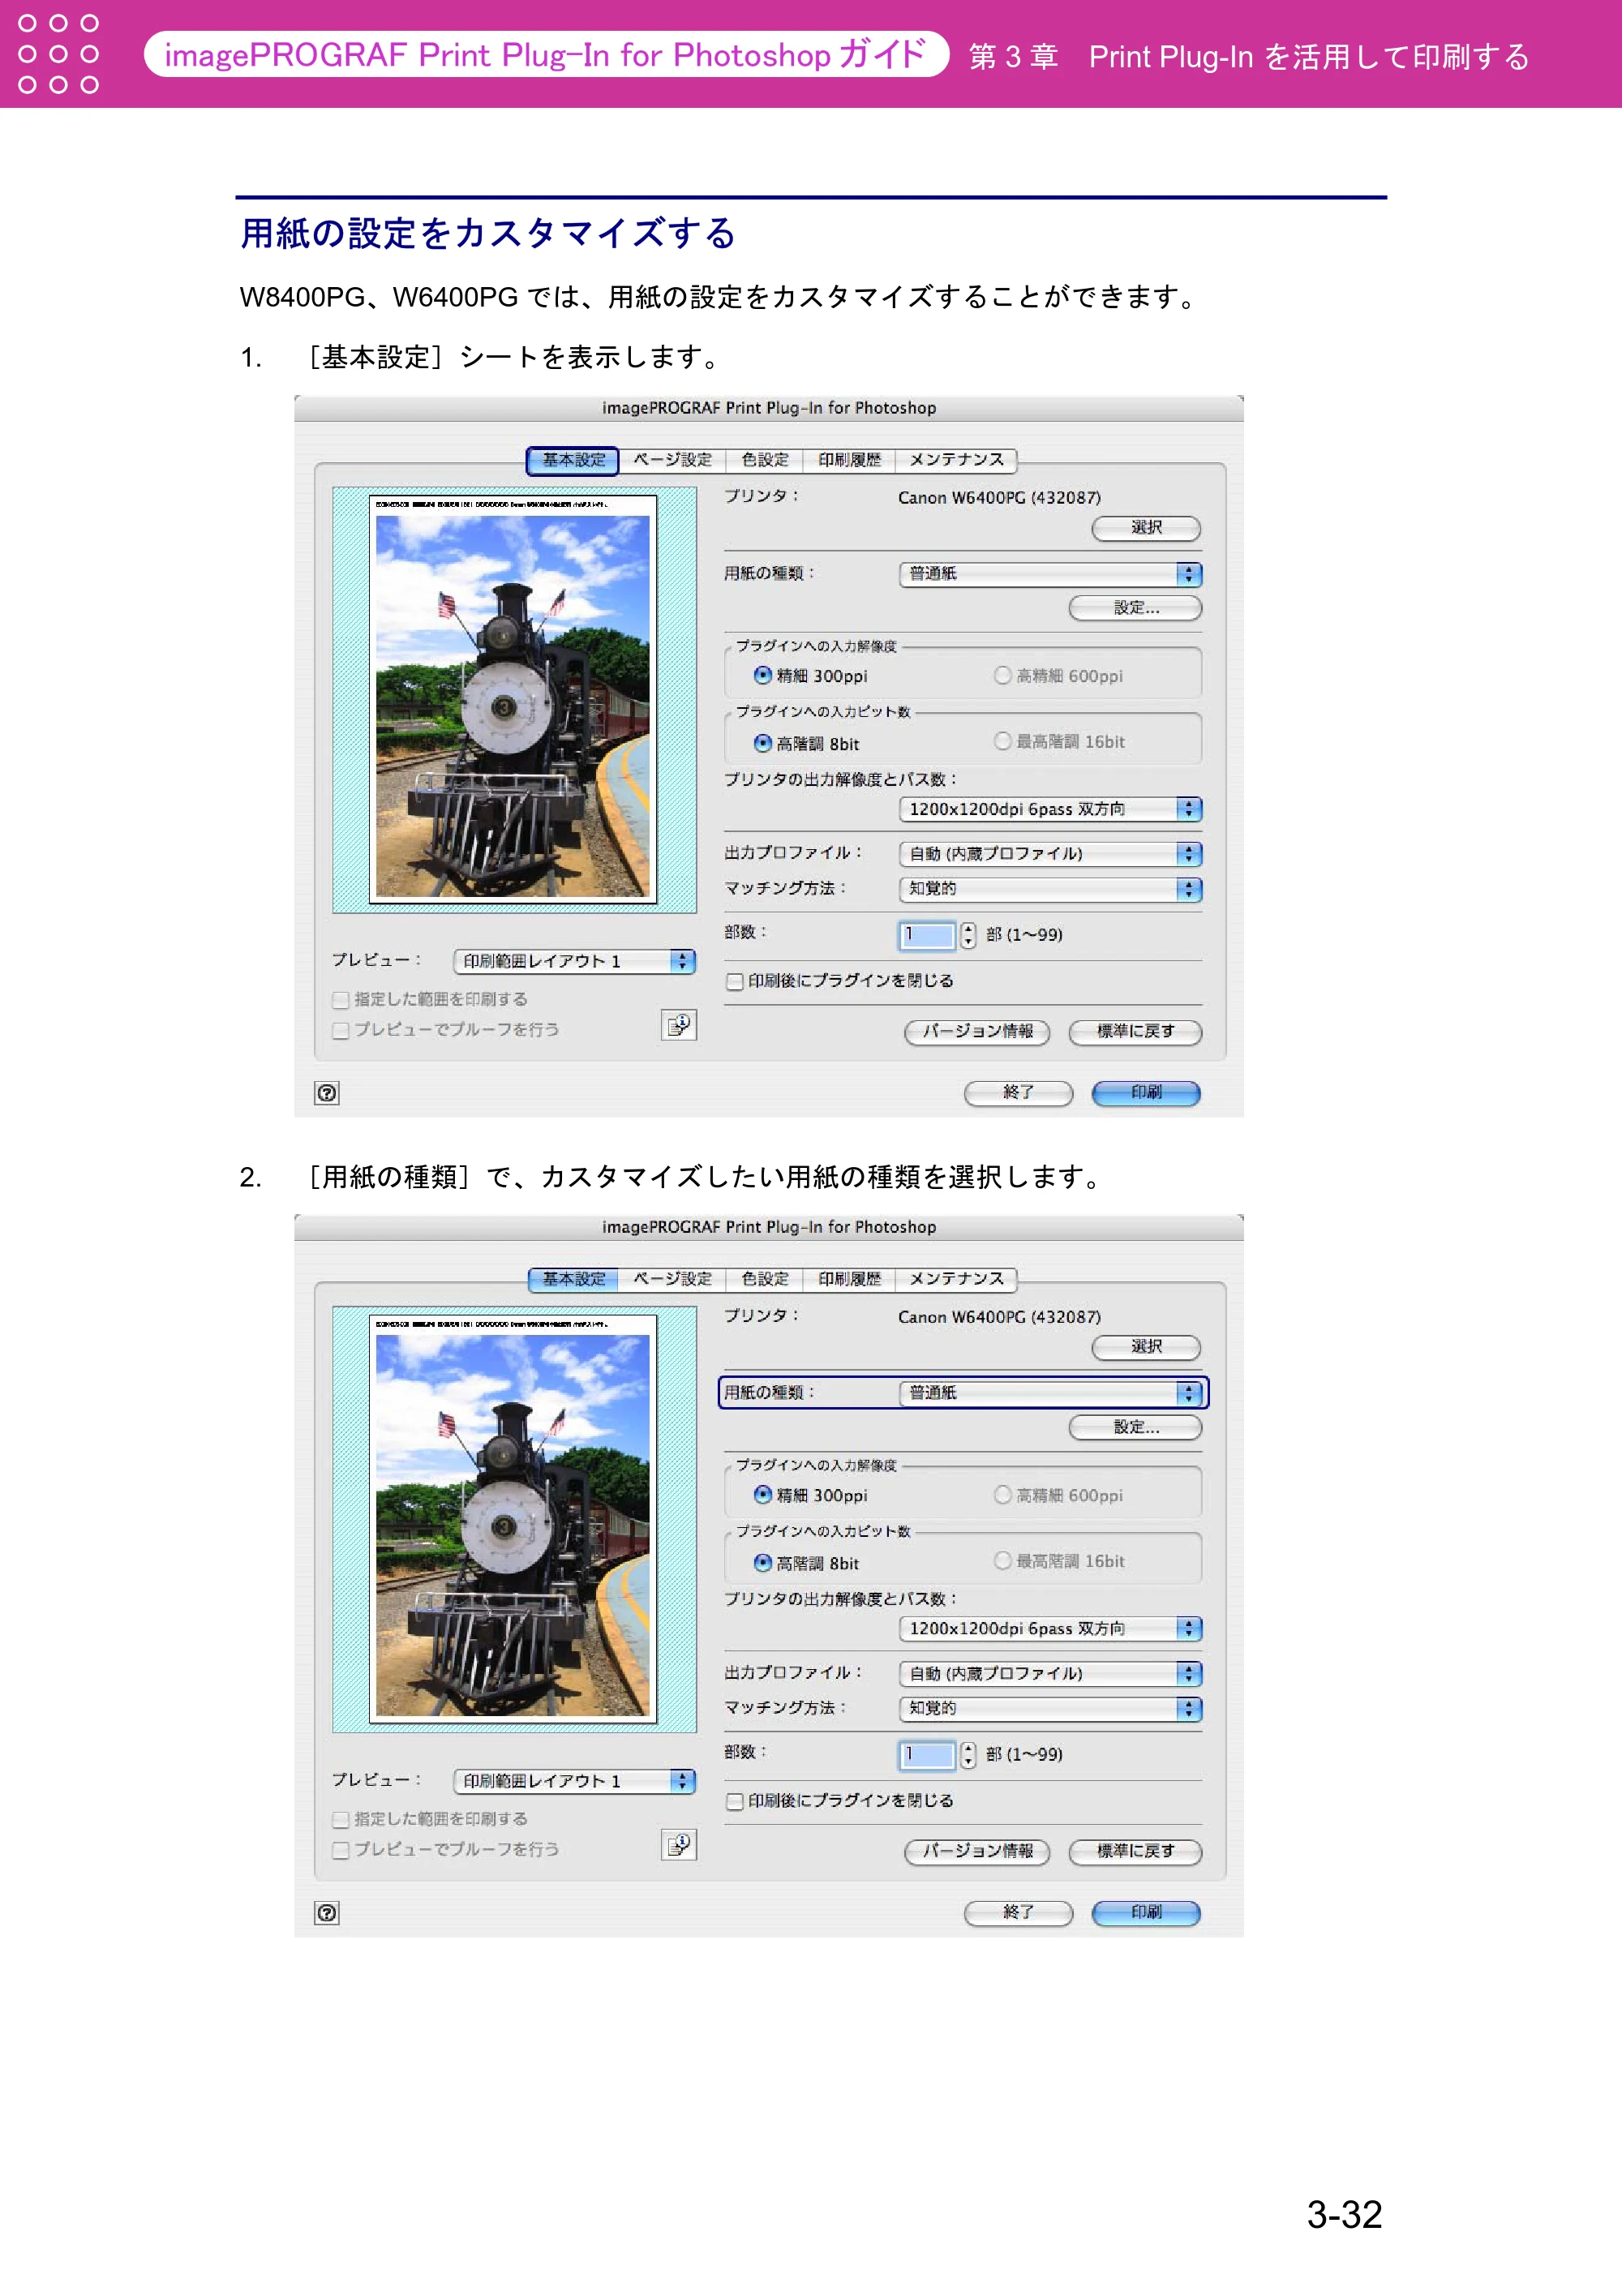Open 出力プロファイル dropdown in step 1 dialog

(x=1050, y=854)
